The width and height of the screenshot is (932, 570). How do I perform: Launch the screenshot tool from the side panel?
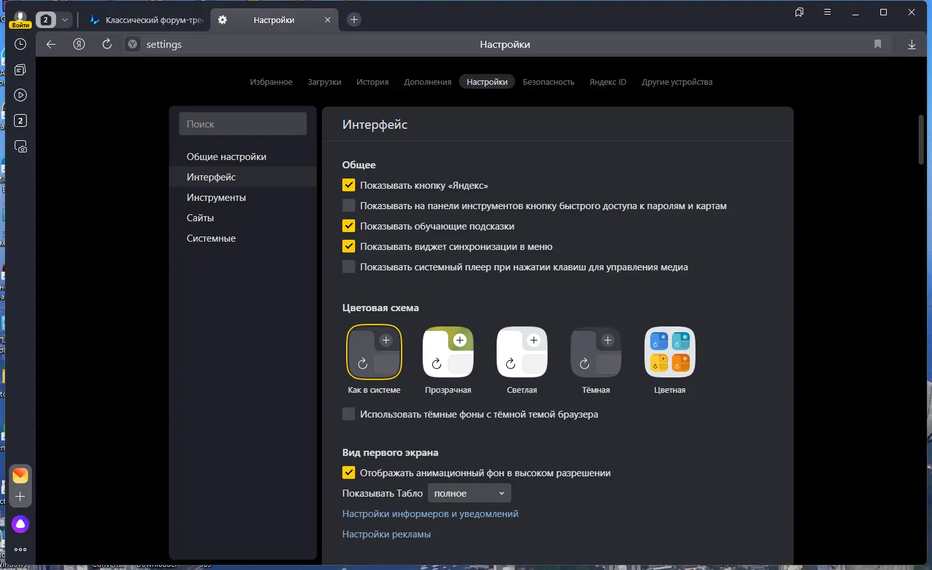(x=20, y=147)
